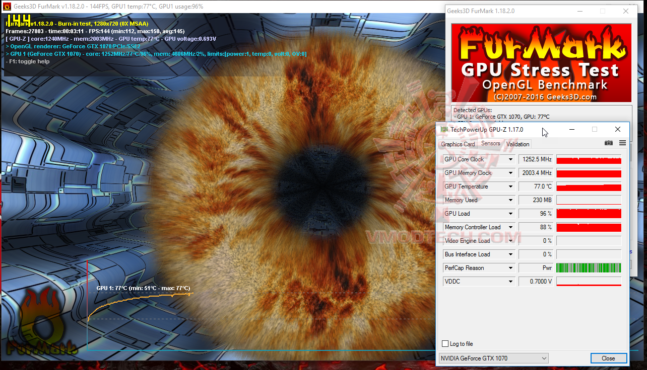
Task: Click the GPU Core Clock history graph
Action: (x=589, y=159)
